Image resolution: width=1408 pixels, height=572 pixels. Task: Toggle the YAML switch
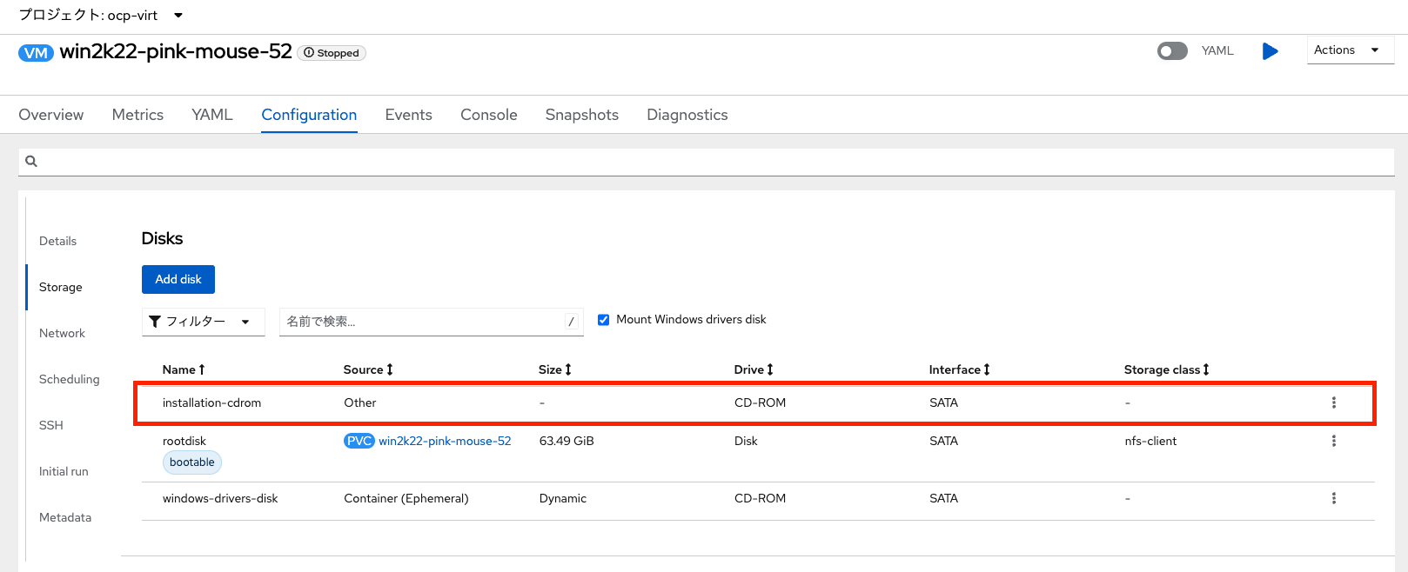coord(1172,51)
